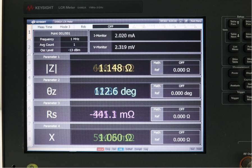Screen dimensions: 252x168
Task: Open the |Z| parameter selector
Action: [x=52, y=68]
